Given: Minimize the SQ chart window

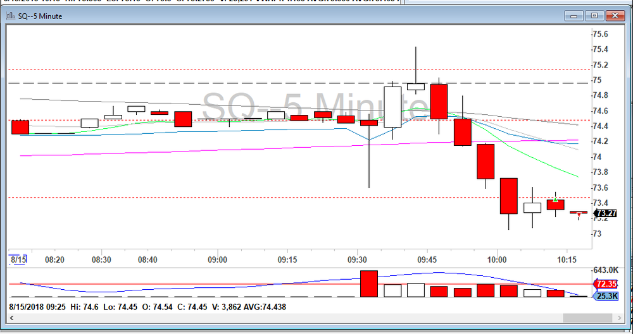Looking at the screenshot, I should pyautogui.click(x=577, y=16).
